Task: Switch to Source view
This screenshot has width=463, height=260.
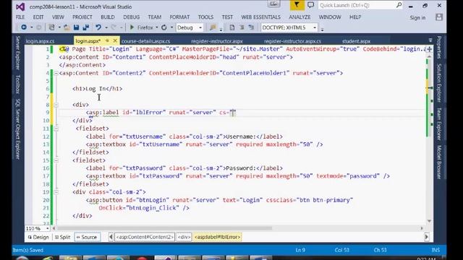Action: [x=87, y=237]
